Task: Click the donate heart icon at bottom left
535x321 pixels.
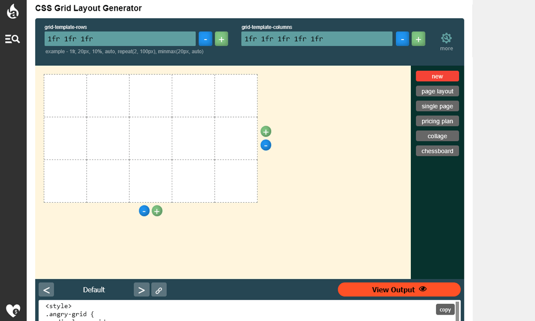Action: pos(12,310)
